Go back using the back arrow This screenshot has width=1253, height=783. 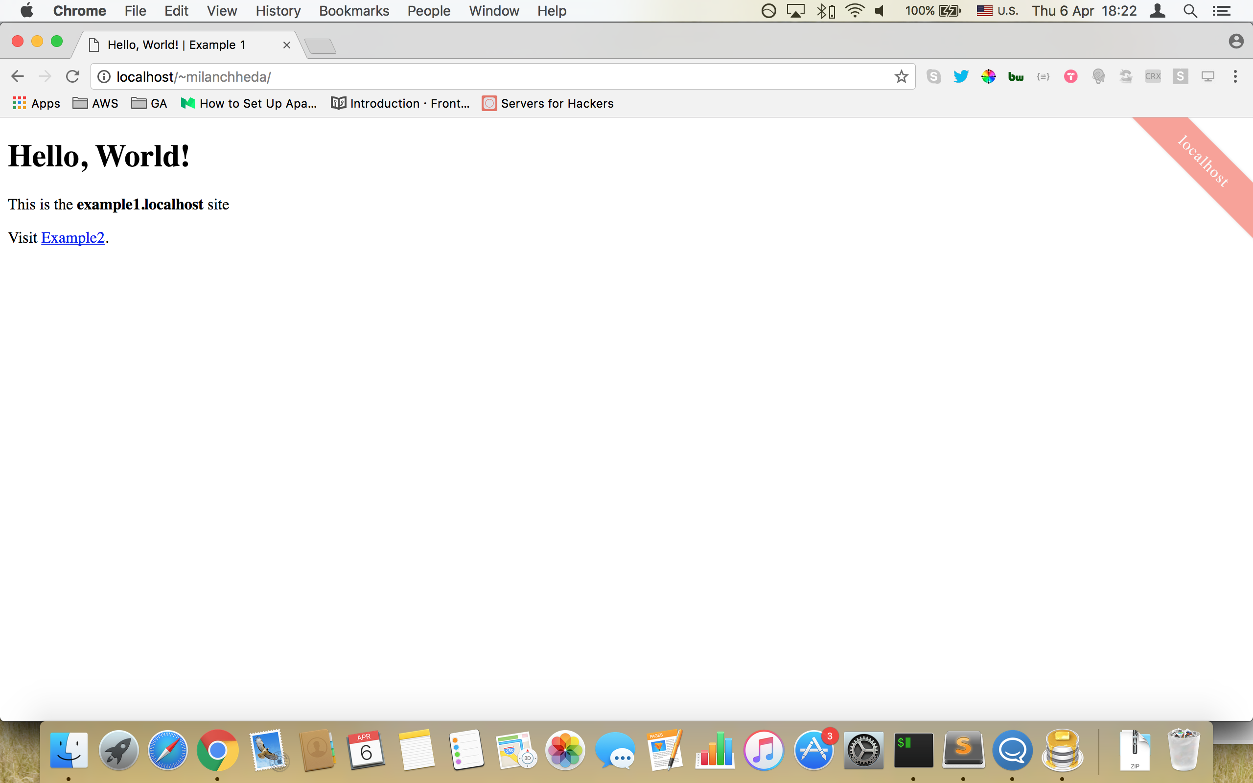click(17, 76)
